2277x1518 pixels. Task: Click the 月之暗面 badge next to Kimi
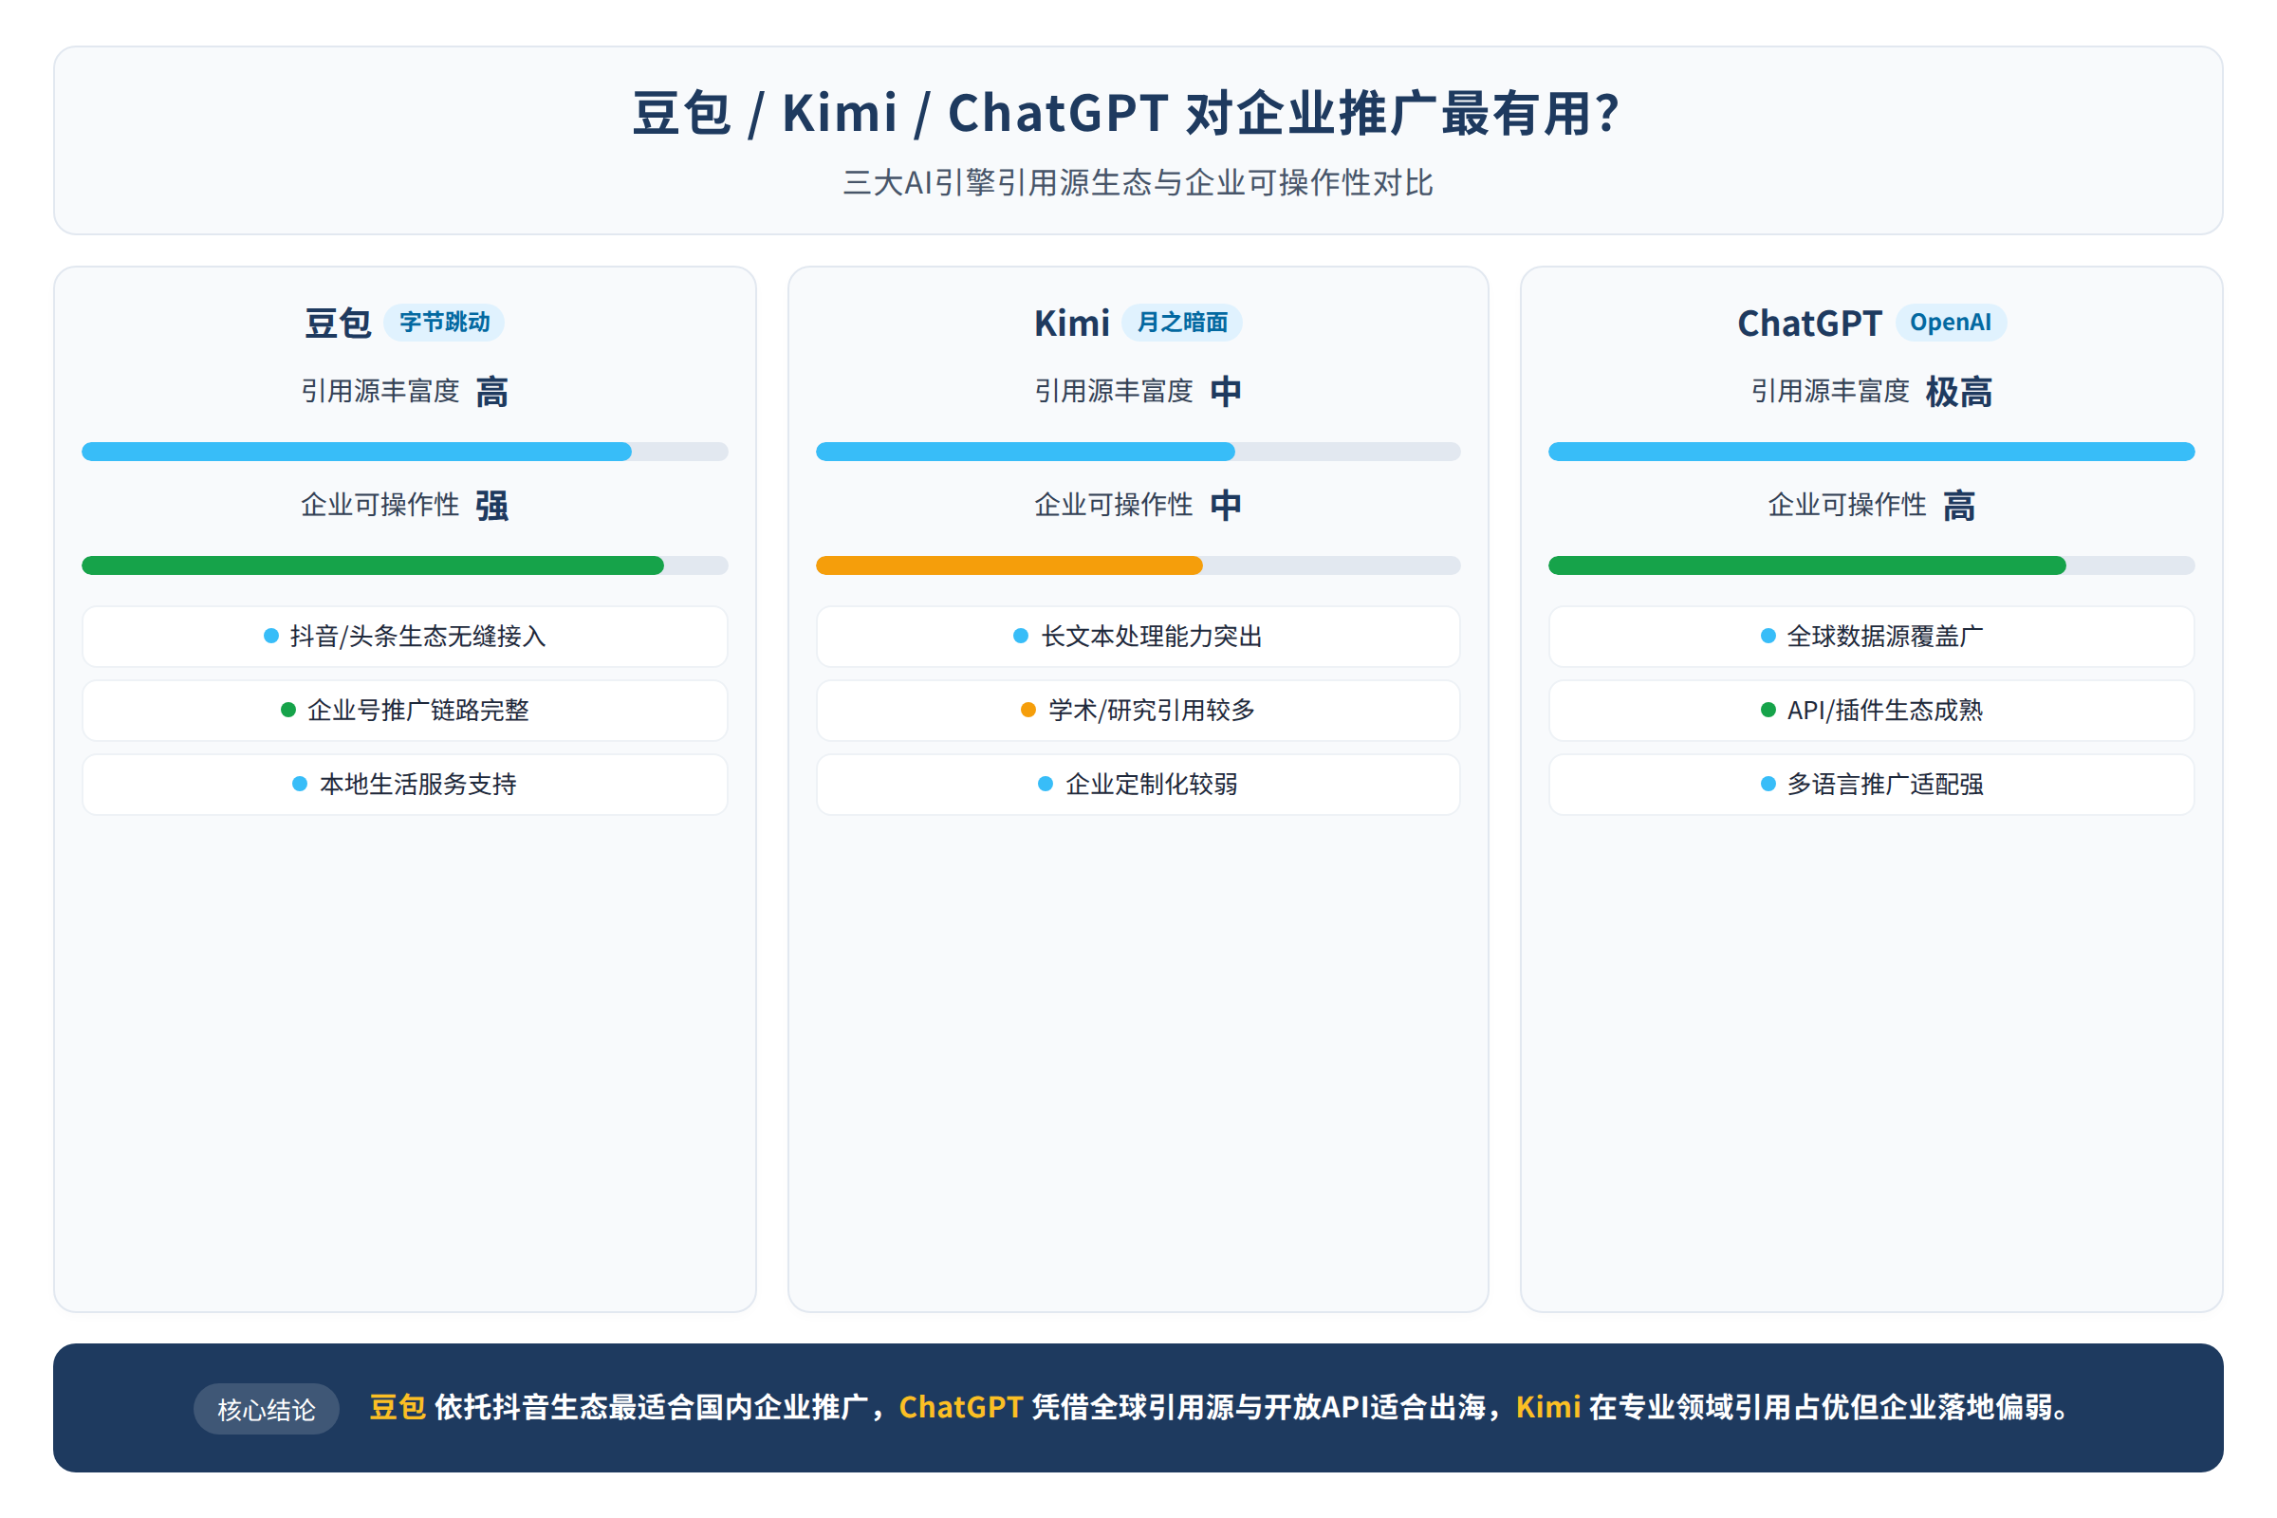[1182, 323]
